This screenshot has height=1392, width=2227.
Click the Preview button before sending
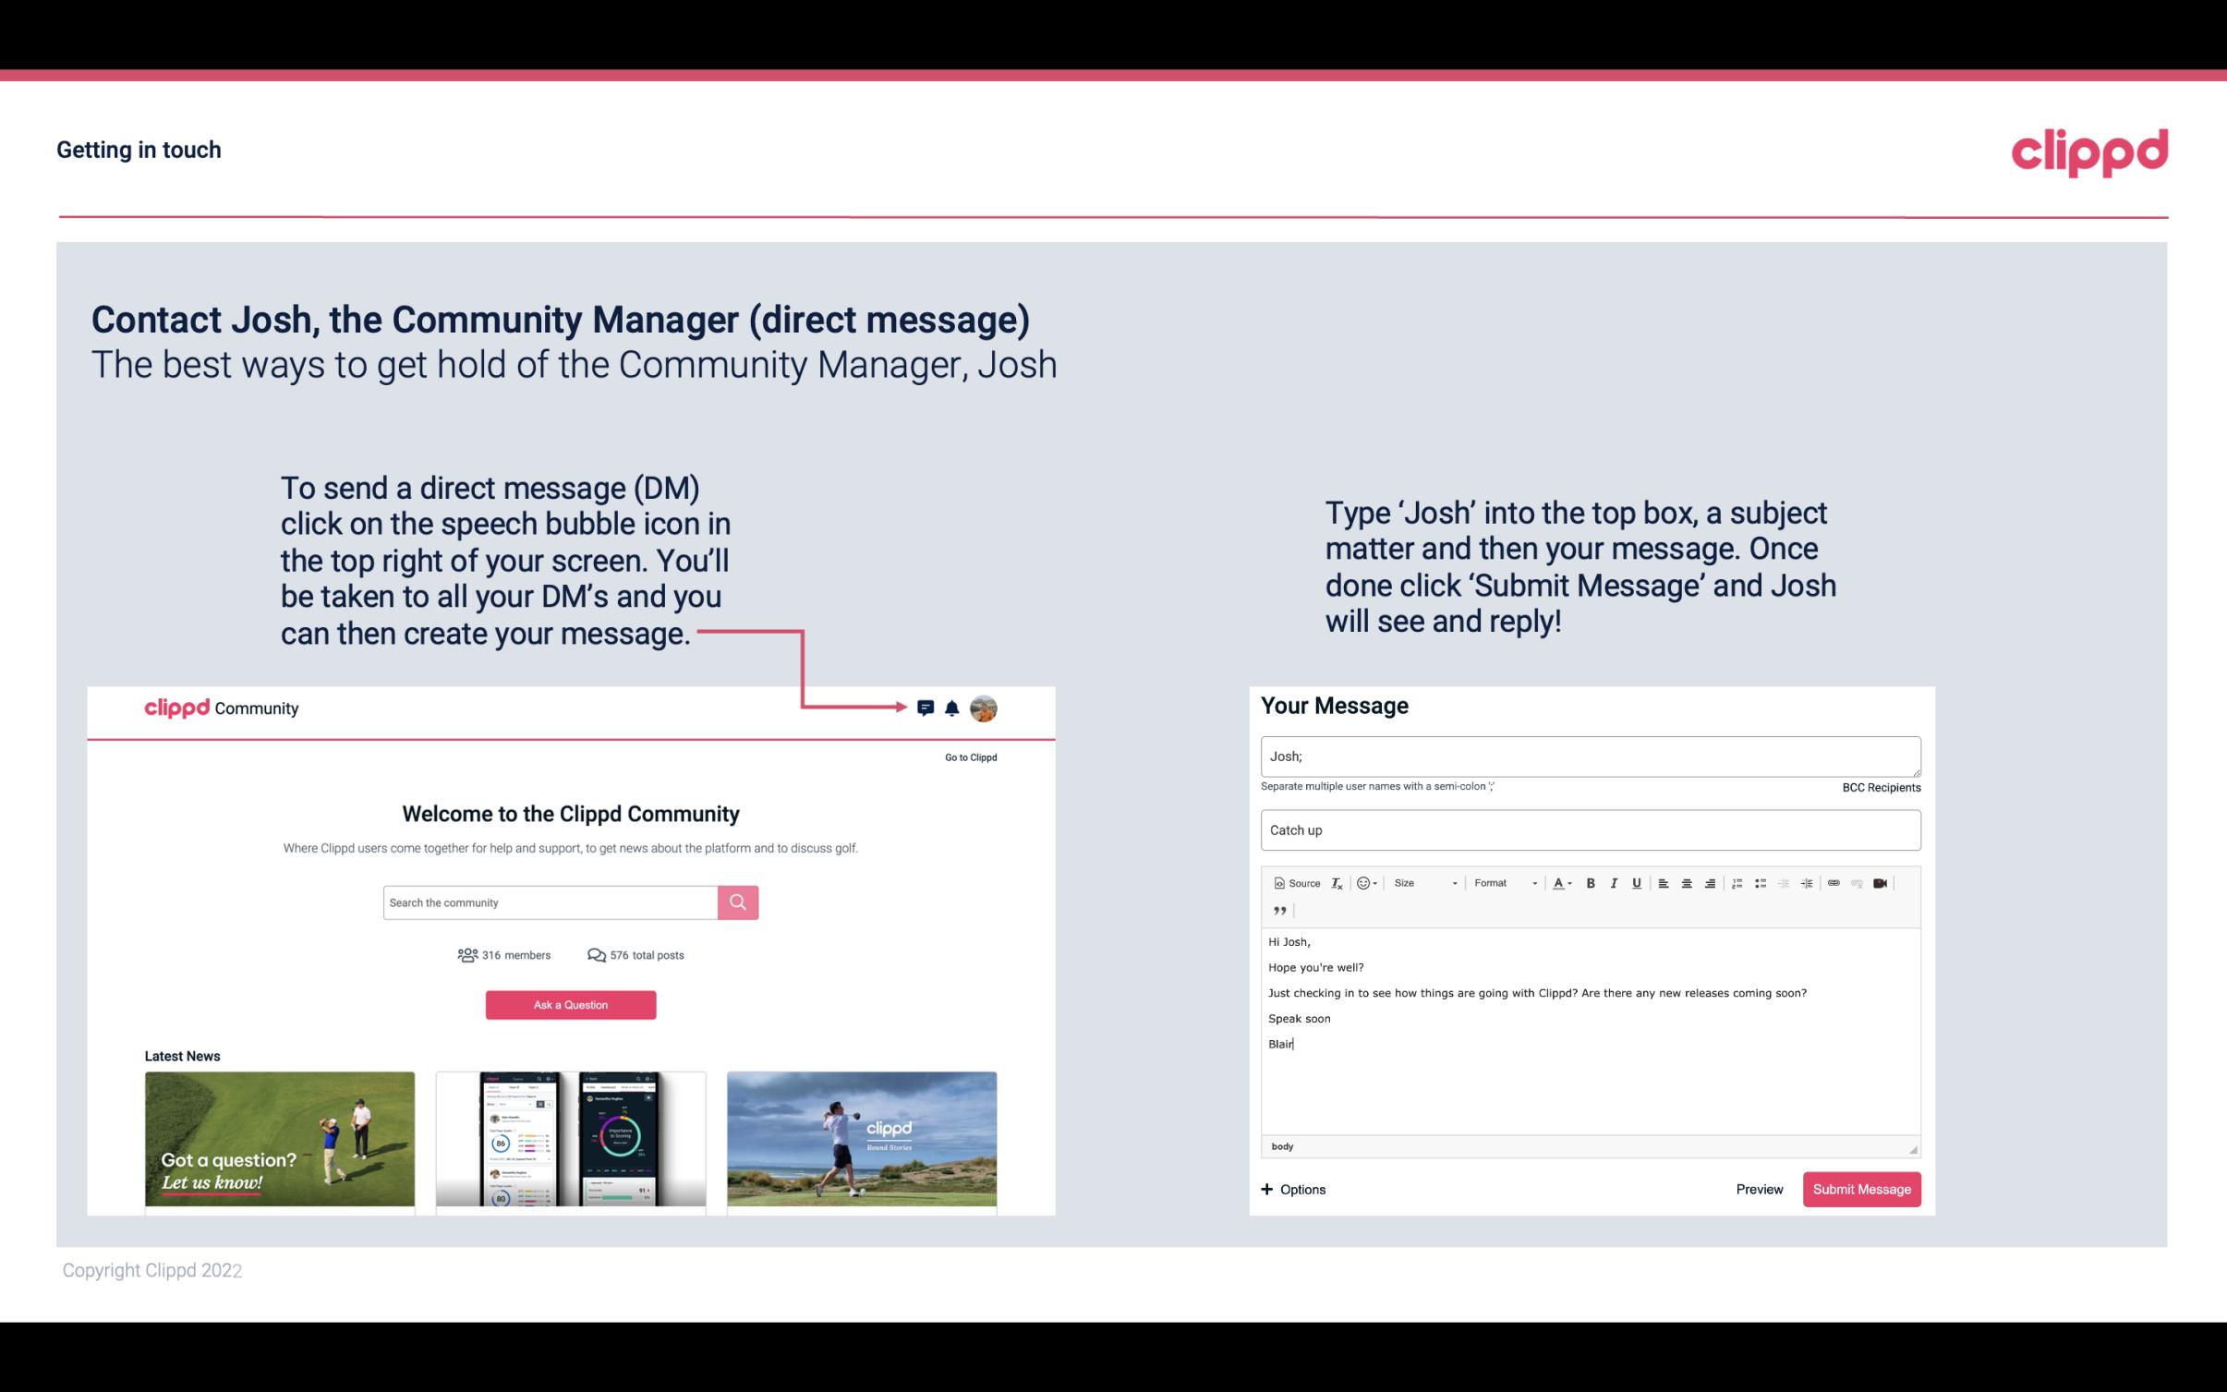coord(1759,1189)
